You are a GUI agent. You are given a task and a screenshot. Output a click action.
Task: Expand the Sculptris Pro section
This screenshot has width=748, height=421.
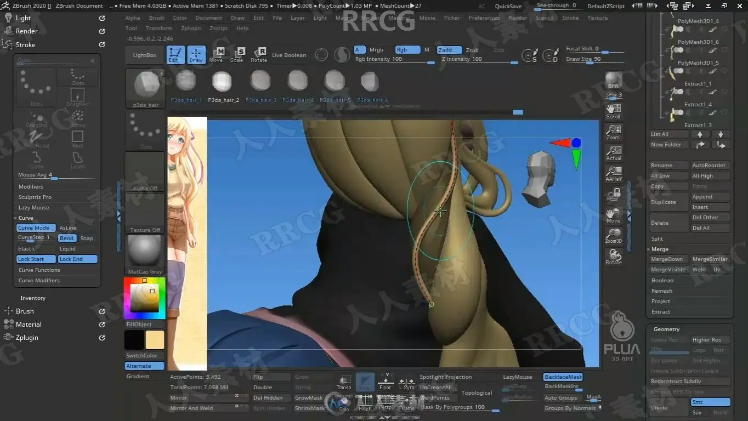click(35, 197)
